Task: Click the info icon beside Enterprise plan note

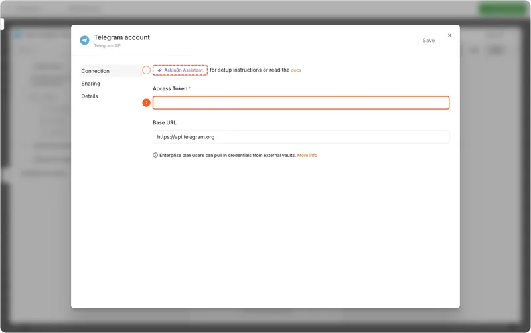Action: click(x=155, y=155)
